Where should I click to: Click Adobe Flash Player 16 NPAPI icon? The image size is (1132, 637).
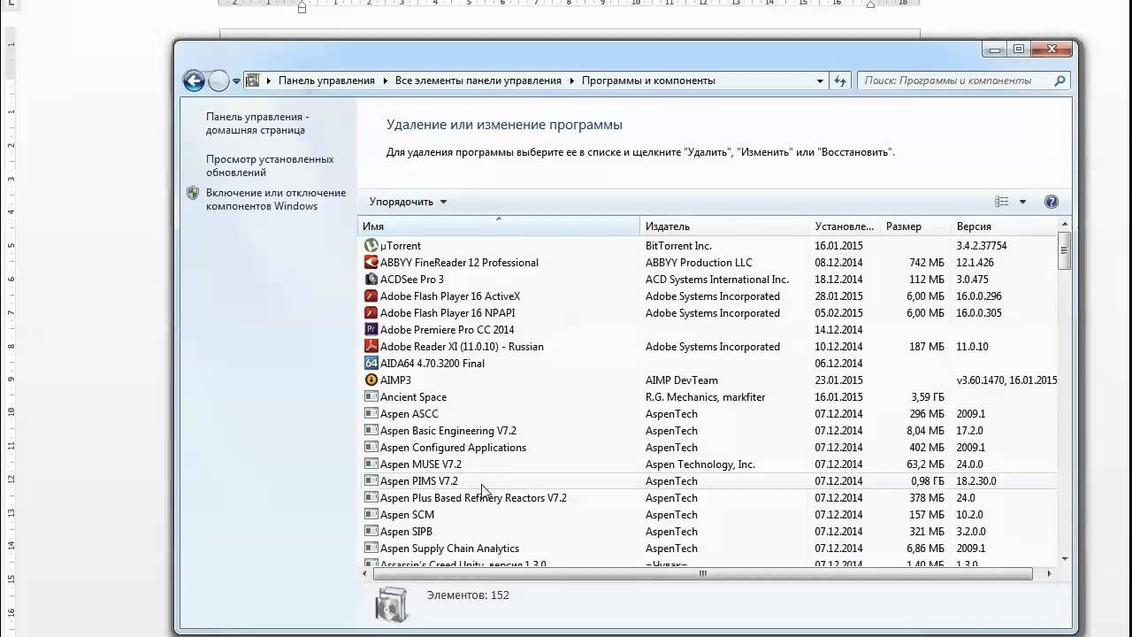click(x=371, y=312)
